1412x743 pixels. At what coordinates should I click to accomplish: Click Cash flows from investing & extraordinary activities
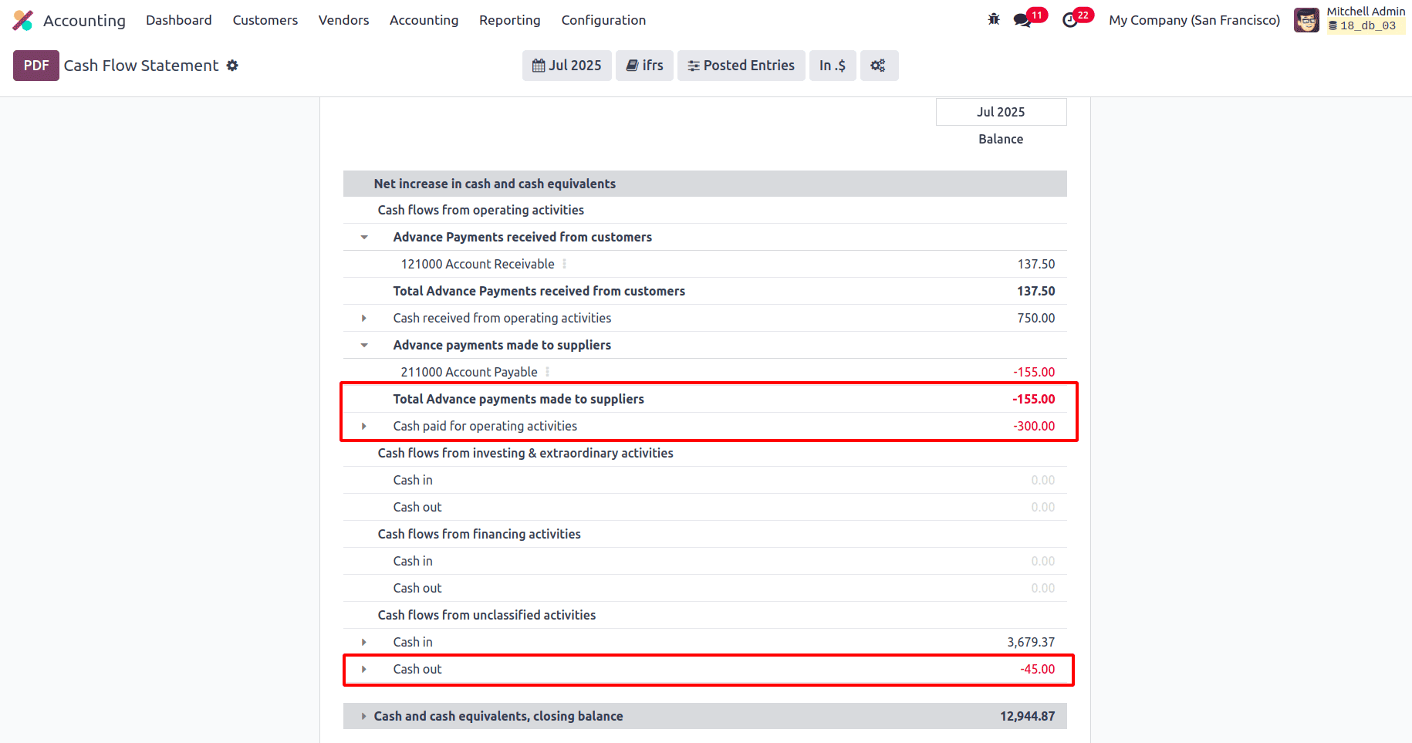pos(525,453)
